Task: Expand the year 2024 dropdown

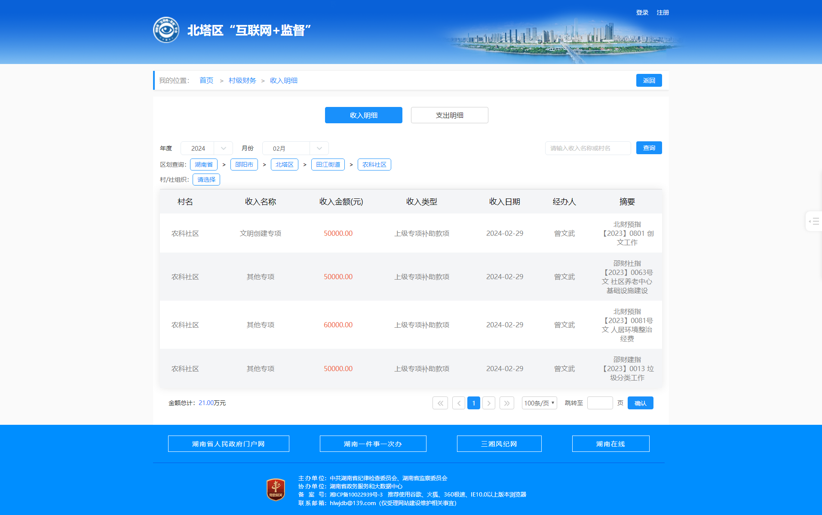Action: point(207,148)
